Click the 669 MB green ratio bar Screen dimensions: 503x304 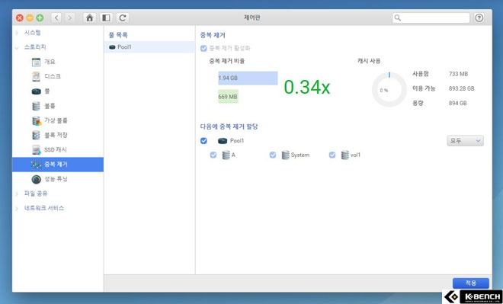pyautogui.click(x=228, y=97)
